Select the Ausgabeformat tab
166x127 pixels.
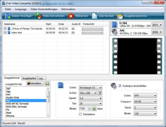(12, 78)
